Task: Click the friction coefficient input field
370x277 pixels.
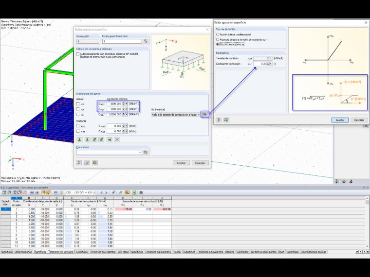Action: tap(260, 64)
